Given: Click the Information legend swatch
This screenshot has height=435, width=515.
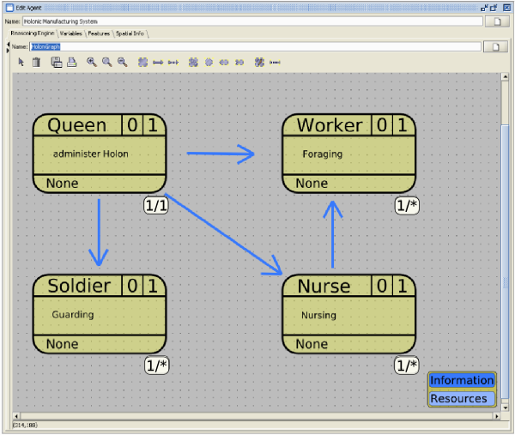Looking at the screenshot, I should (462, 381).
